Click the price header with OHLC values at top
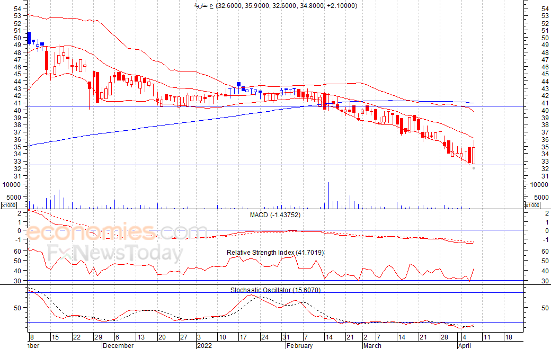Viewport: 551px width, 349px height. pyautogui.click(x=275, y=6)
